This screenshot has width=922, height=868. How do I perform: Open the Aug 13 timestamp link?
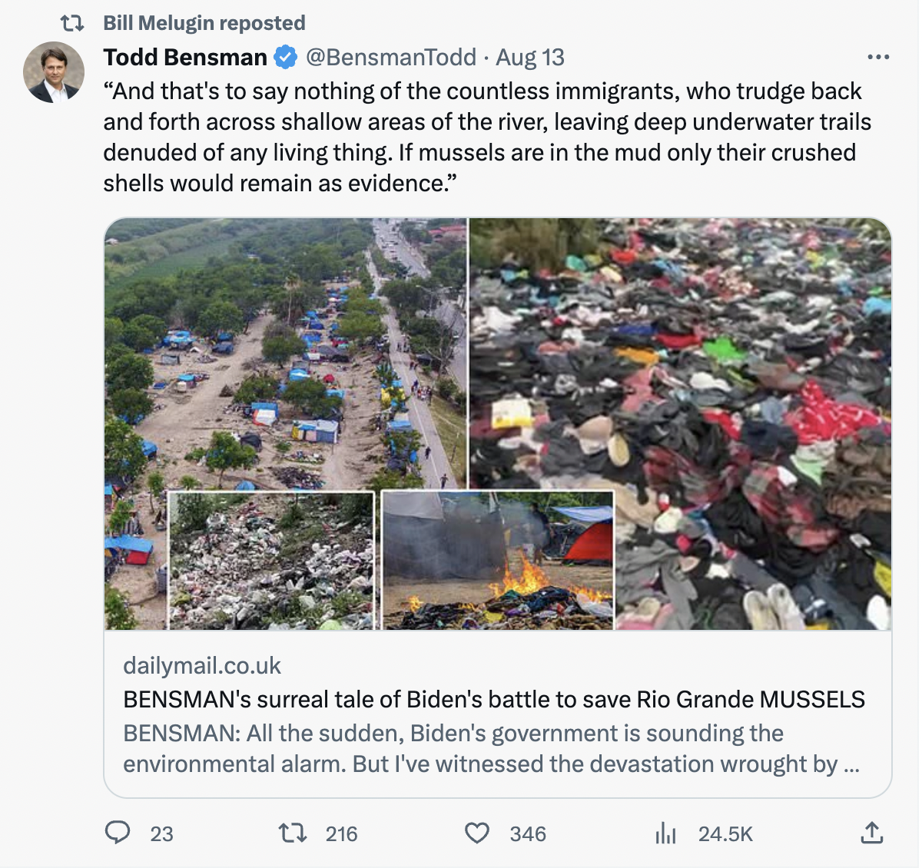coord(530,57)
